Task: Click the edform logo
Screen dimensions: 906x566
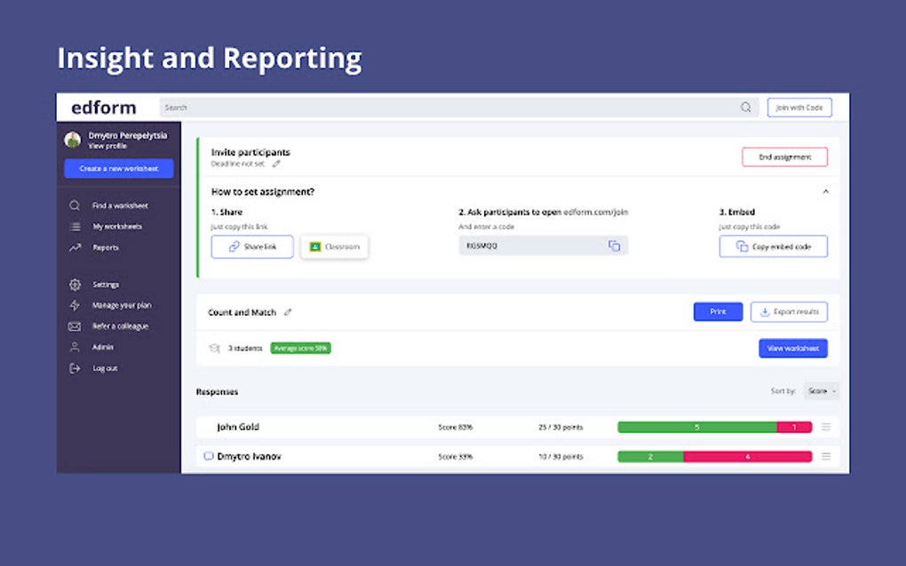Action: (x=104, y=107)
